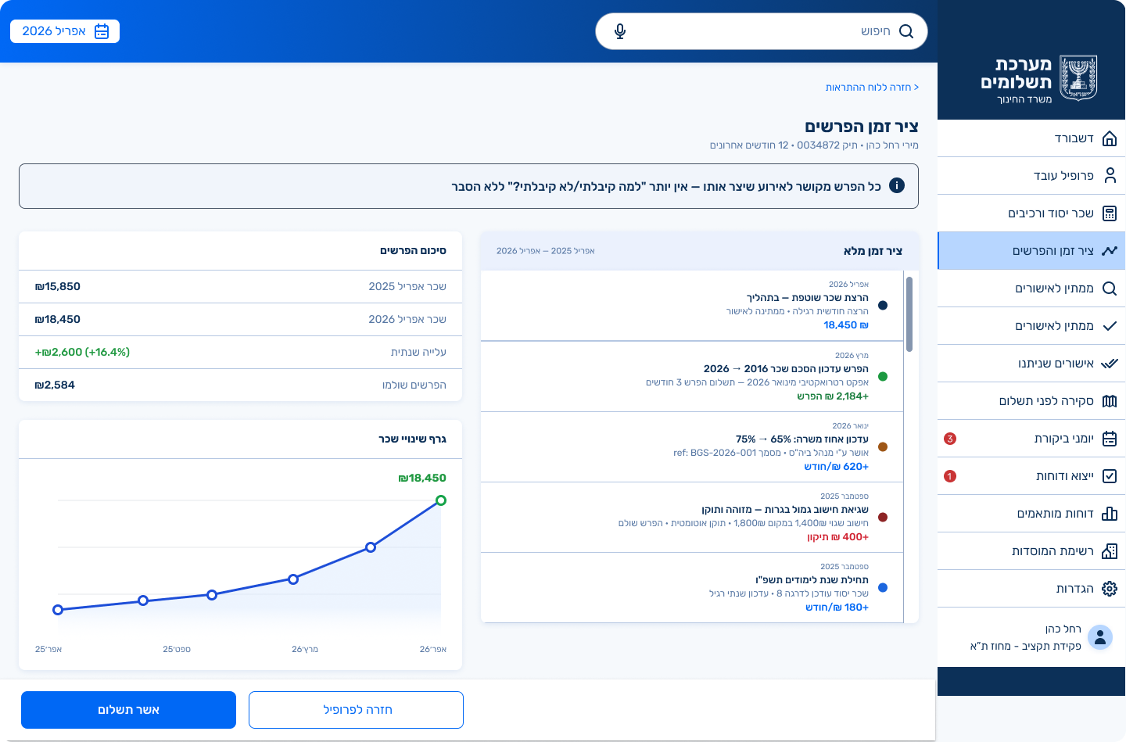This screenshot has height=742, width=1126.
Task: Click the info icon in the banner
Action: [898, 186]
